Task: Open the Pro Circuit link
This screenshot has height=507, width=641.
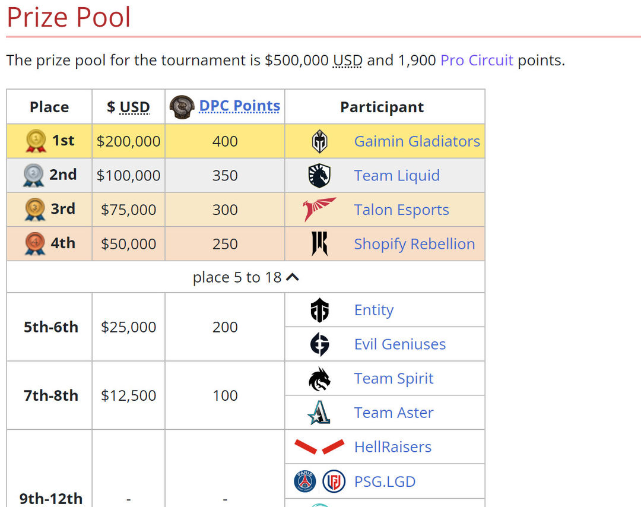Action: pos(477,61)
